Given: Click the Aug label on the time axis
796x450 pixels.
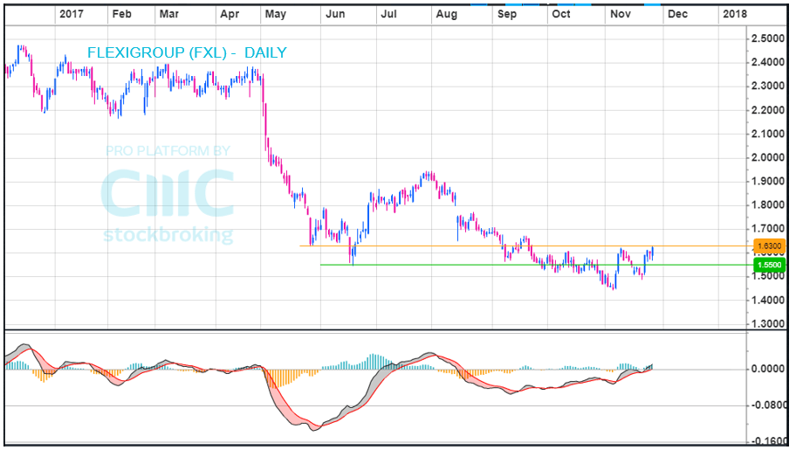Looking at the screenshot, I should pos(447,14).
